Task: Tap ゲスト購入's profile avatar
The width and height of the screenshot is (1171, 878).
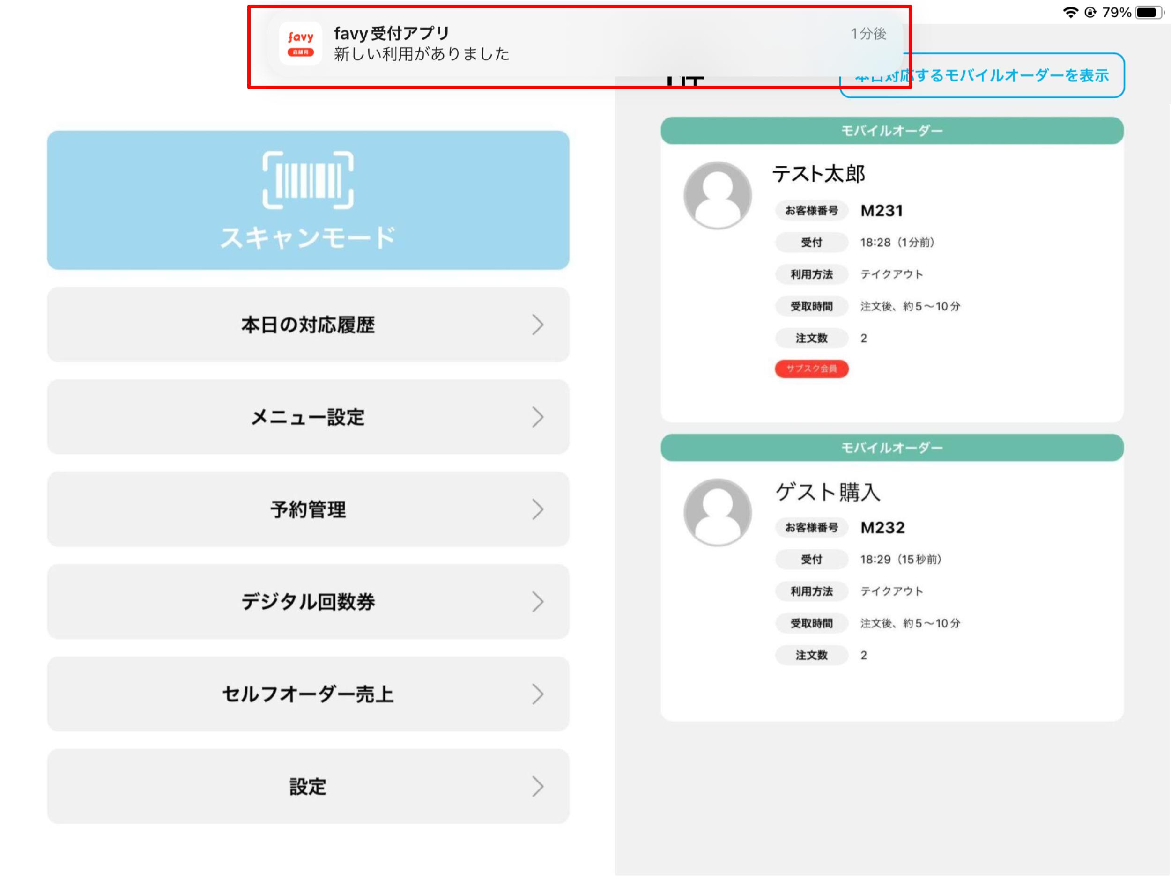Action: pyautogui.click(x=717, y=512)
